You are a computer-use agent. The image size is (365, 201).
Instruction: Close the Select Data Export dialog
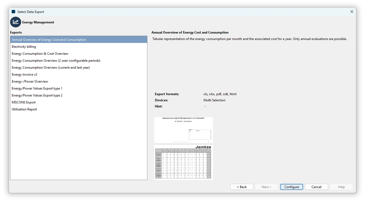(x=352, y=12)
